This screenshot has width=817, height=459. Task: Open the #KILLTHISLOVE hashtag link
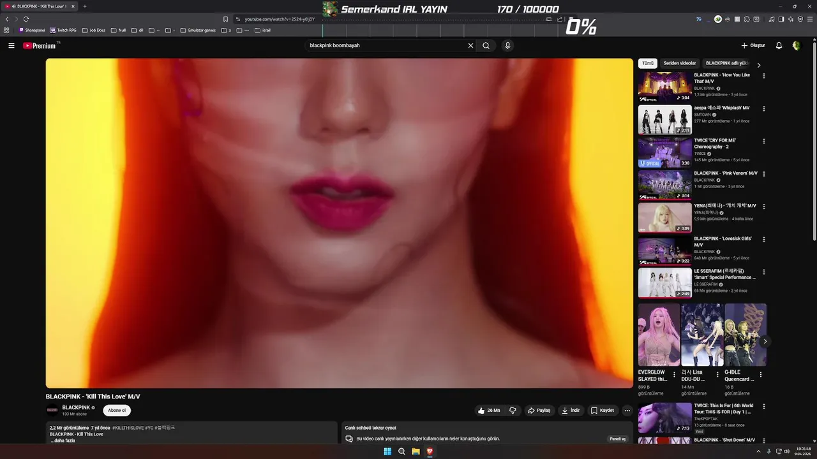pyautogui.click(x=128, y=428)
